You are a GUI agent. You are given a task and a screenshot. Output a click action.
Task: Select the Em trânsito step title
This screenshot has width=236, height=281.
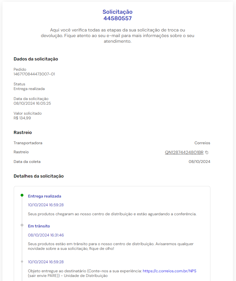39,226
